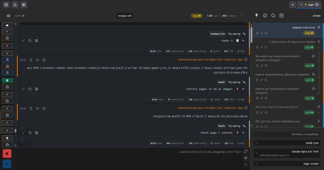
Task: Open the NoteDiscovery RTL session
Action: (x=288, y=123)
